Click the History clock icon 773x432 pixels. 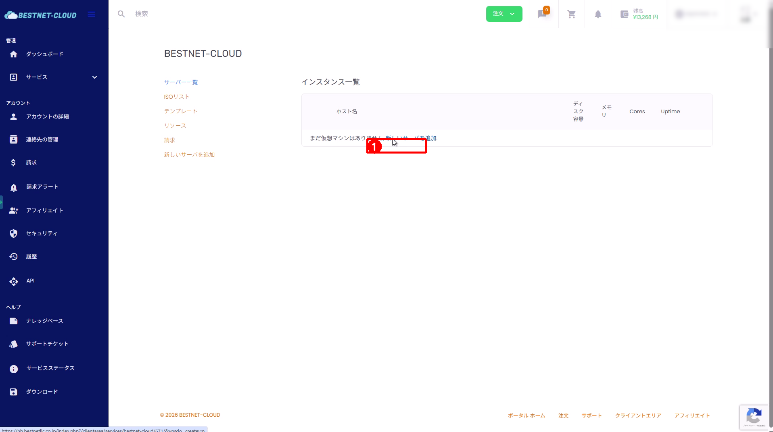[14, 257]
